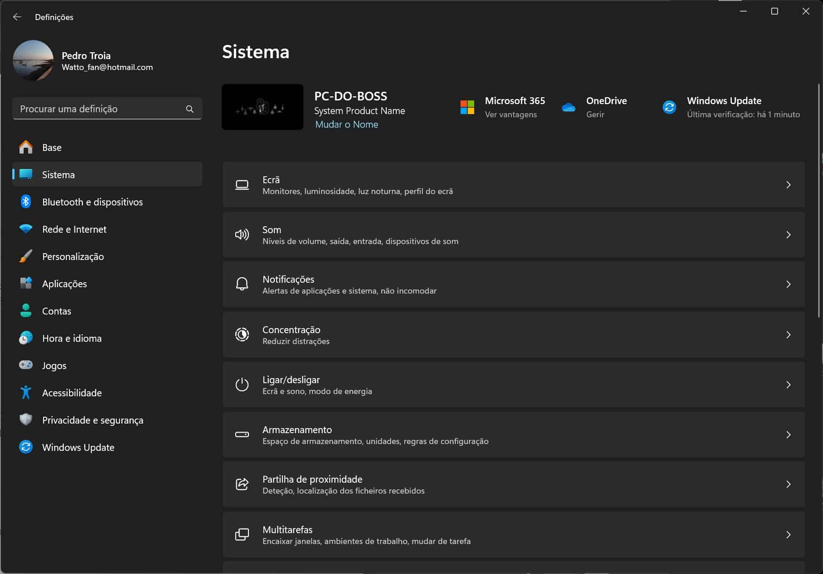
Task: Go back using the top-left arrow
Action: (x=17, y=17)
